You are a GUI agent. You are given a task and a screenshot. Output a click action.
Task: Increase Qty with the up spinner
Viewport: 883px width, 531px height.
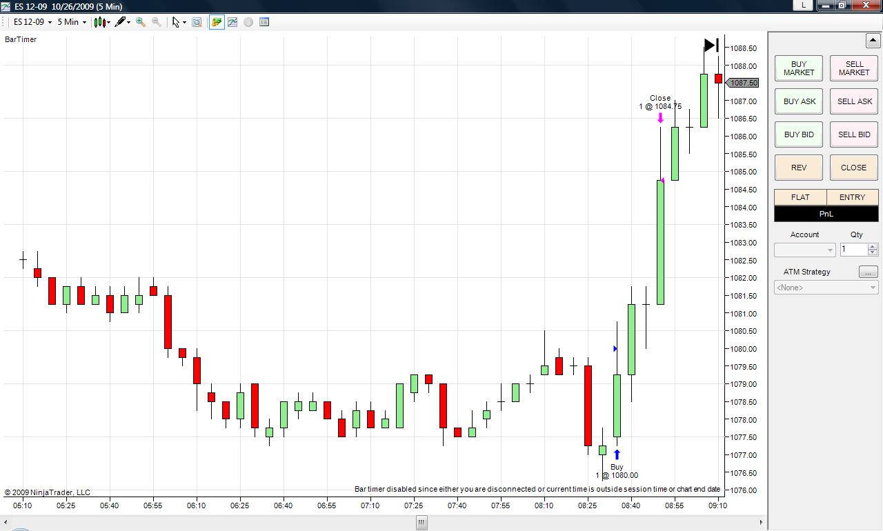[x=873, y=246]
